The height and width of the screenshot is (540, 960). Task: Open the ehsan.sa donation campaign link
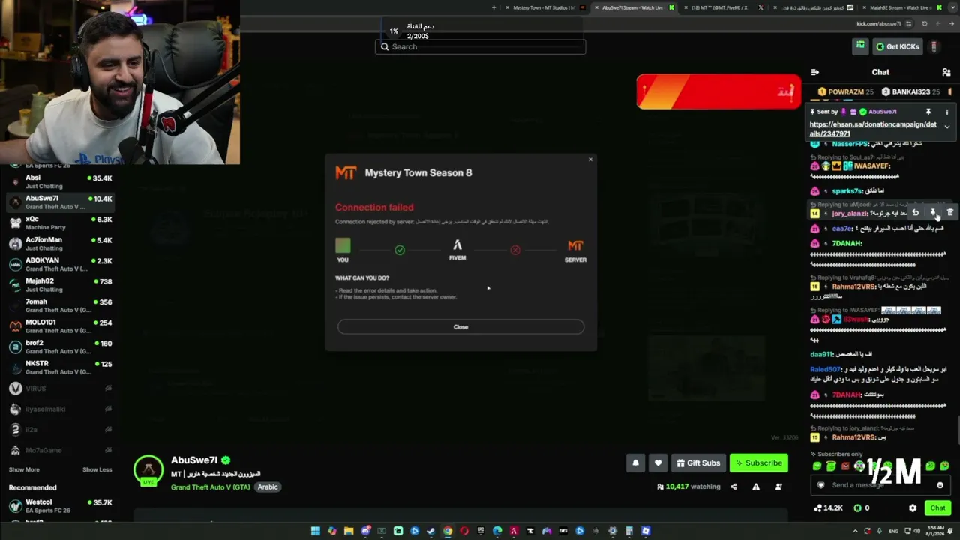point(873,129)
